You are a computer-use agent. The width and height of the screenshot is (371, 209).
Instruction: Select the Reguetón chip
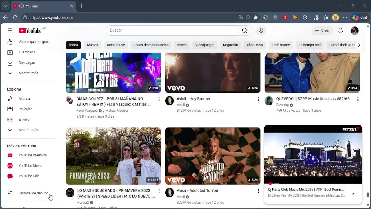(x=230, y=45)
